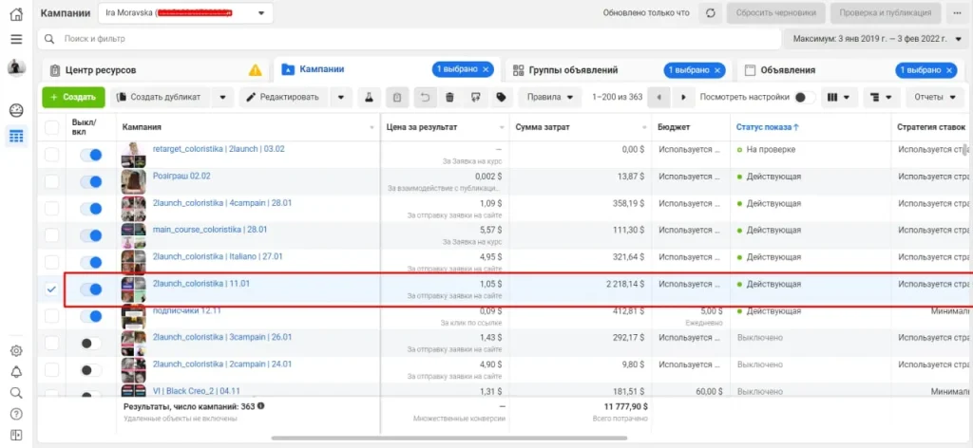Check the box for Розіграш 02.02 row
The image size is (973, 448).
[x=51, y=182]
